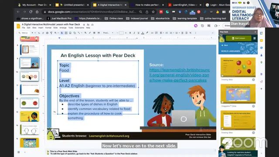Open the Edit menu

[x=28, y=28]
